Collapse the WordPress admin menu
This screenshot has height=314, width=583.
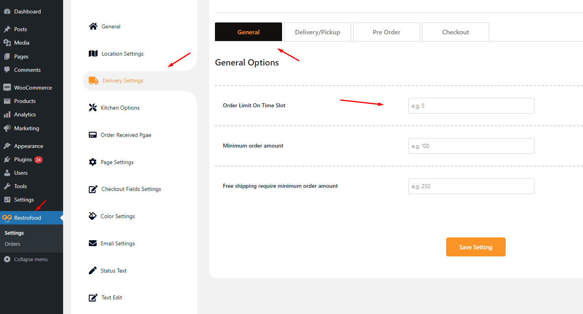(x=31, y=259)
